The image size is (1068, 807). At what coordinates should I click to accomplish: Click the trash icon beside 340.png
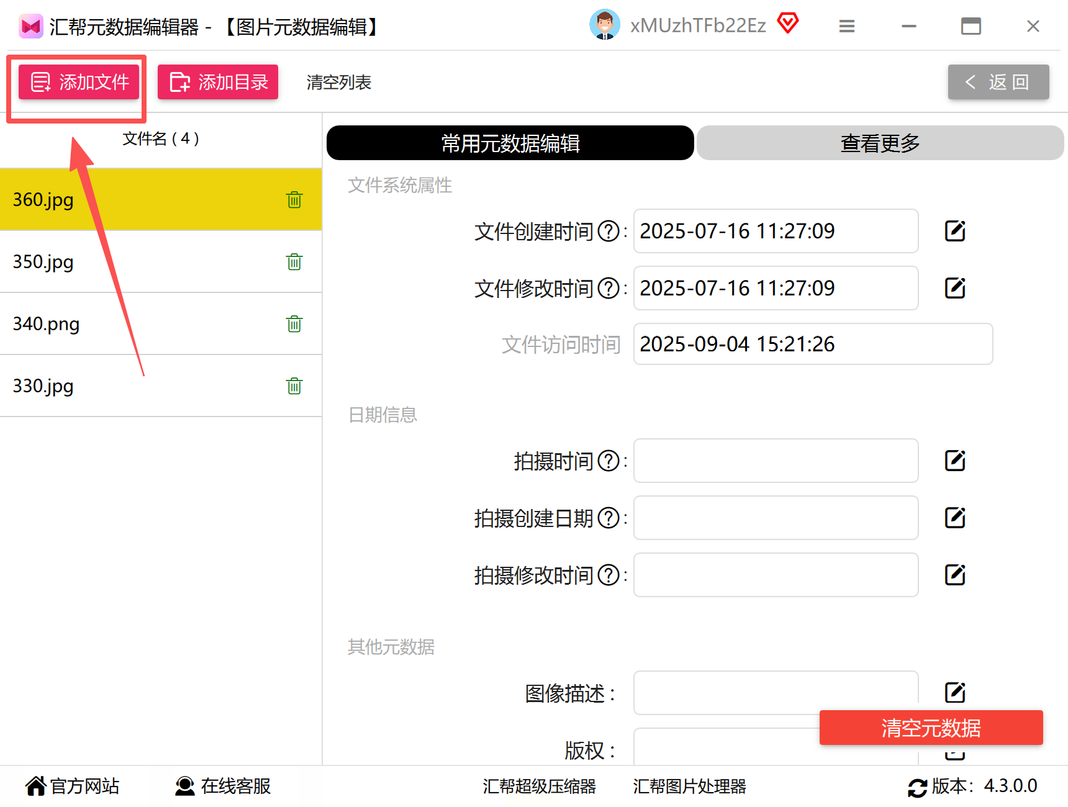[x=294, y=323]
